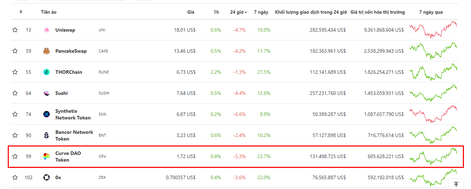Click Uniswap price 18,01 US$
This screenshot has height=189, width=471.
pos(185,30)
